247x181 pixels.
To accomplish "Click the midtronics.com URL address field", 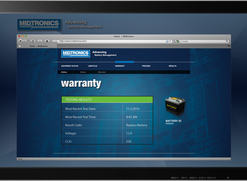I will [111, 41].
